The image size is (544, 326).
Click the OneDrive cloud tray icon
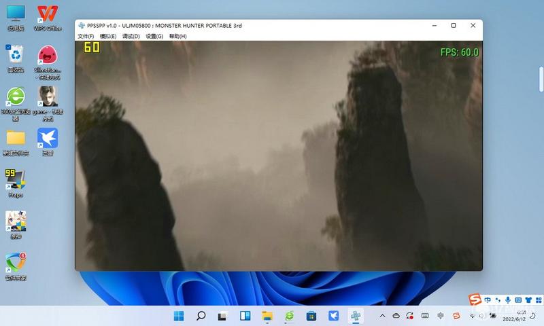click(396, 316)
